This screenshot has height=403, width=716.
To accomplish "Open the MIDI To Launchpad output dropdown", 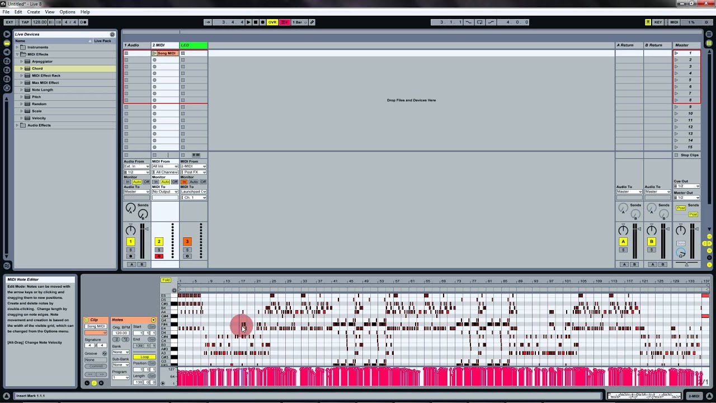I will (193, 191).
